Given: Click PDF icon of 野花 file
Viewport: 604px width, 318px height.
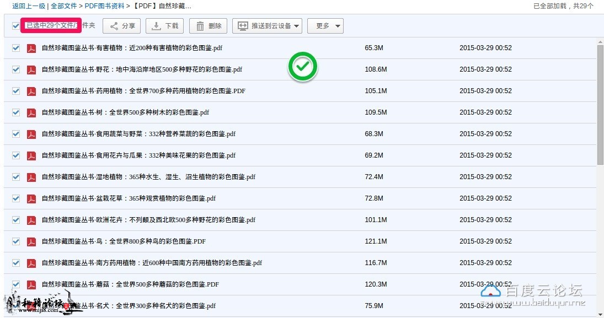Looking at the screenshot, I should click(31, 69).
